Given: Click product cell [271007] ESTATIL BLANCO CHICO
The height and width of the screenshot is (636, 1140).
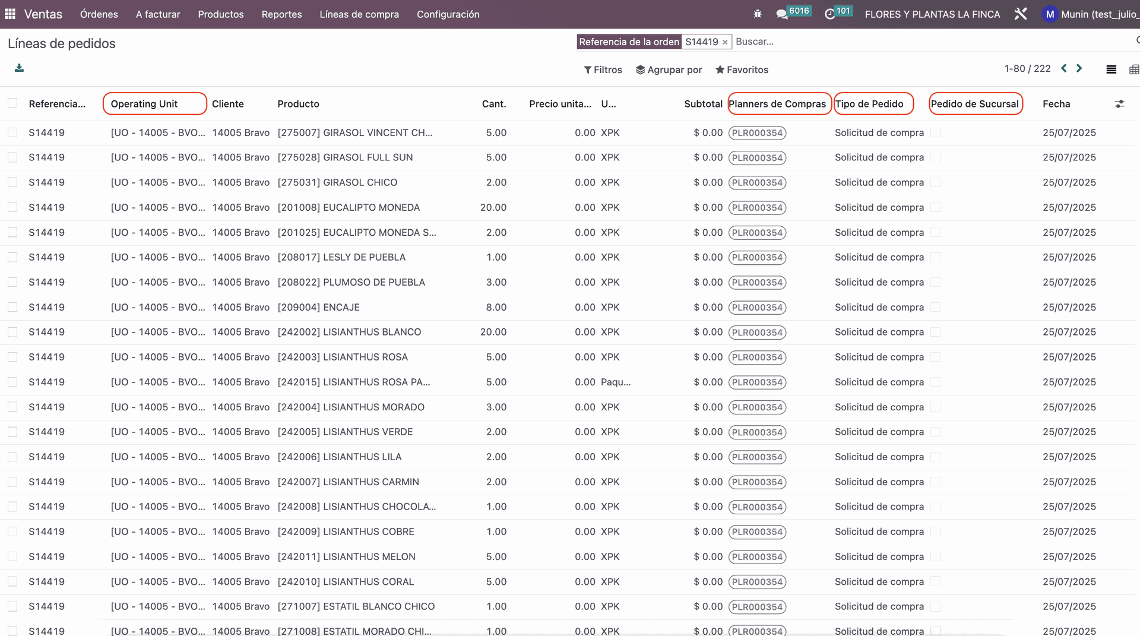Looking at the screenshot, I should tap(356, 606).
